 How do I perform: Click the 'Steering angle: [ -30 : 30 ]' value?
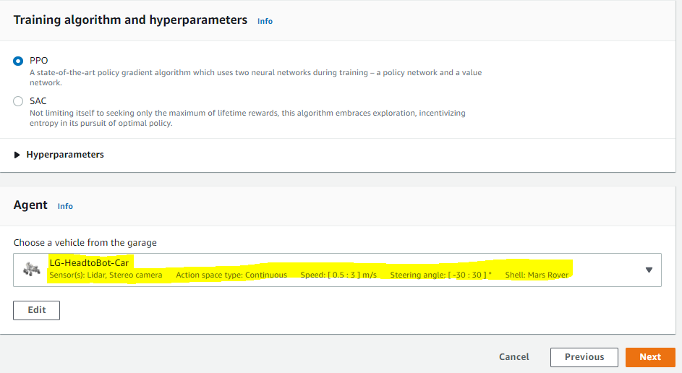tap(440, 275)
